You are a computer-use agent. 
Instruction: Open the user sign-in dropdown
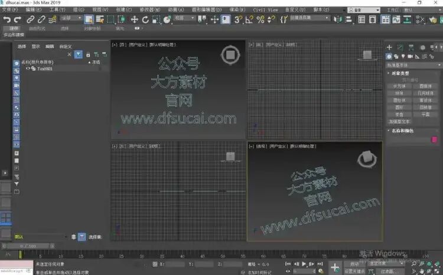(x=363, y=10)
